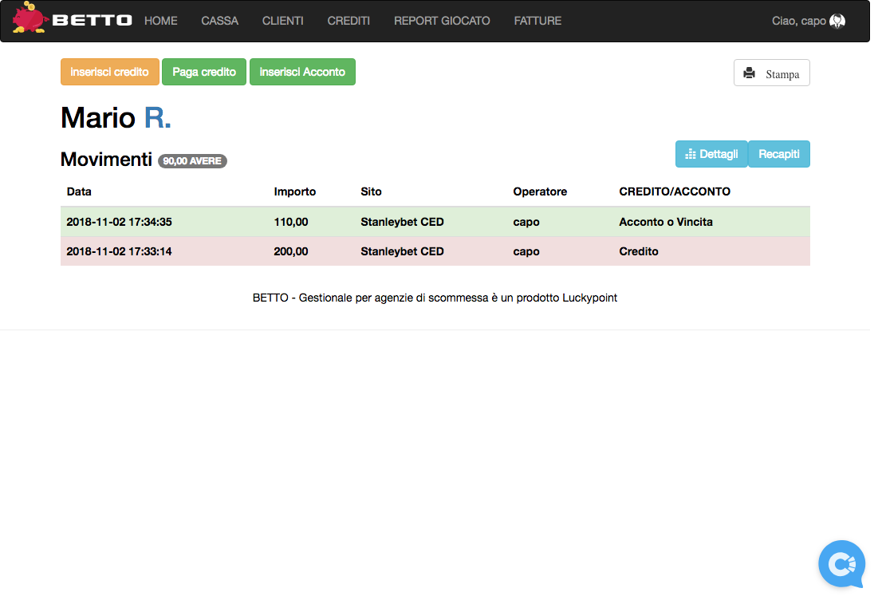This screenshot has width=882, height=604.
Task: Open the HOME menu item
Action: click(161, 21)
